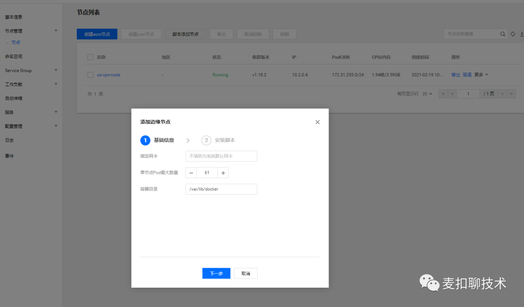Open rows-per-page dropdown showing 20
524x307 pixels.
pyautogui.click(x=427, y=94)
